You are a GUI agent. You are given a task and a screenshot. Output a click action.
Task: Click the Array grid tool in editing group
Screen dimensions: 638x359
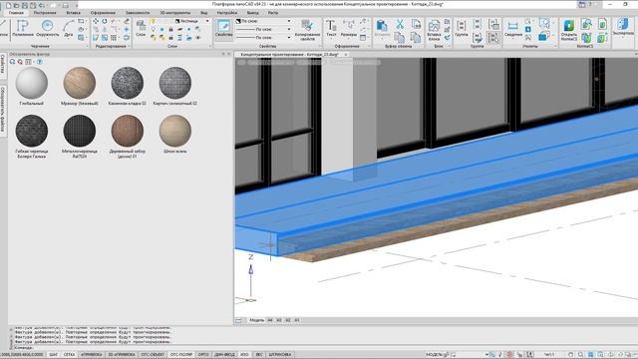[x=114, y=38]
